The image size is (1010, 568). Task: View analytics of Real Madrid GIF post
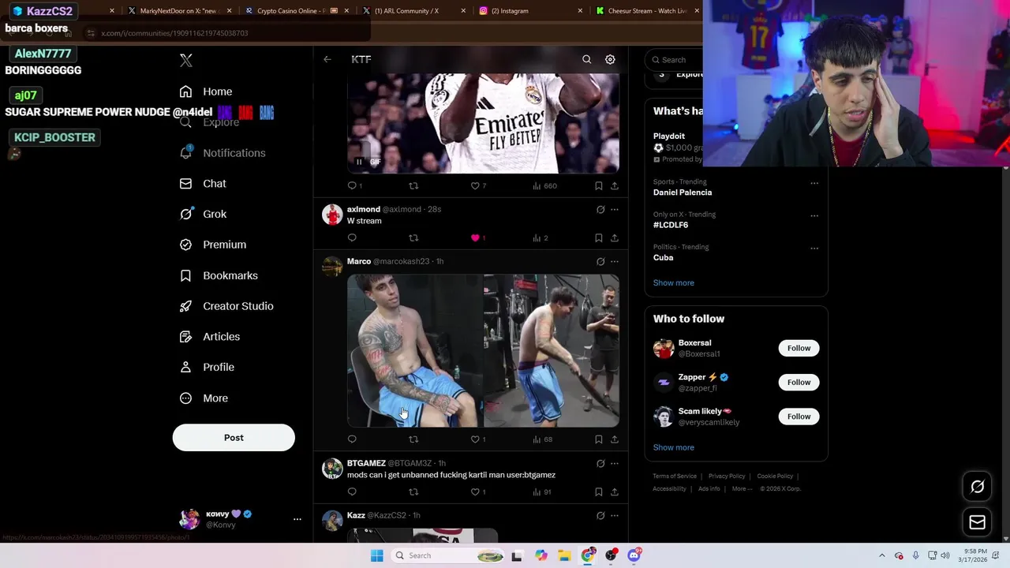(x=544, y=186)
